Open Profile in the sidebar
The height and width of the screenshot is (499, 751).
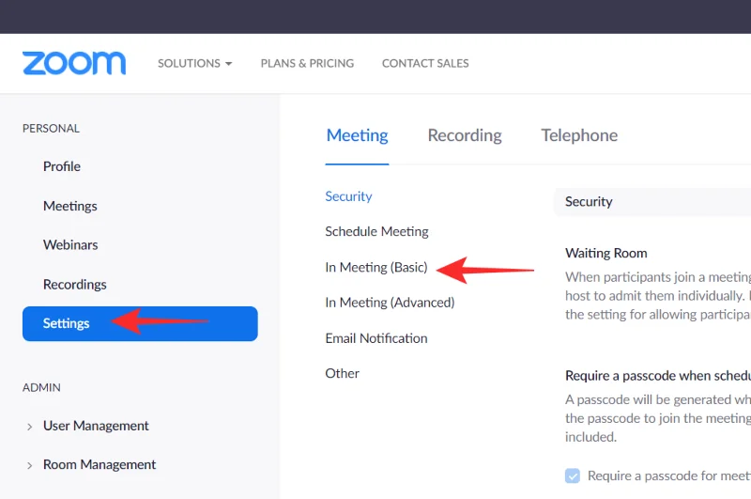click(x=62, y=166)
